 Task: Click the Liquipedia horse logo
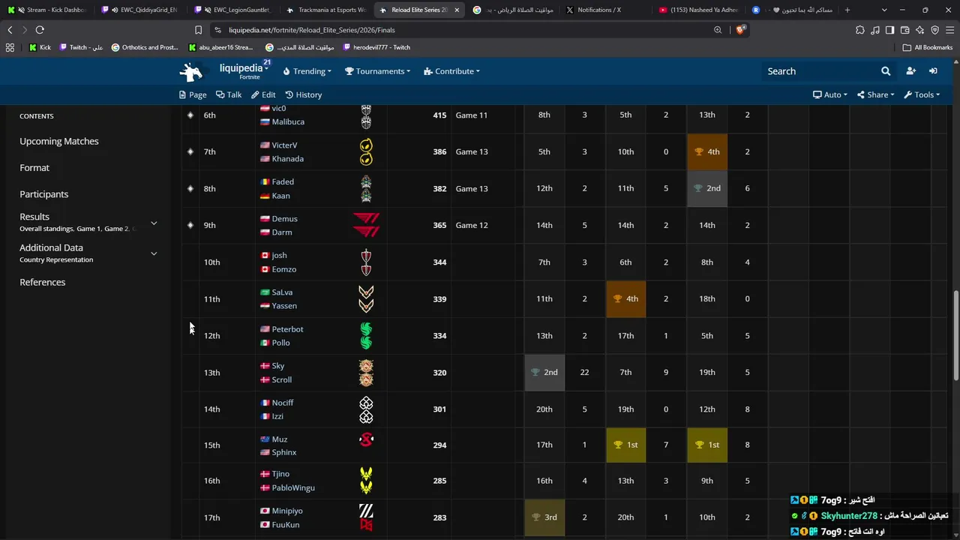pos(191,71)
